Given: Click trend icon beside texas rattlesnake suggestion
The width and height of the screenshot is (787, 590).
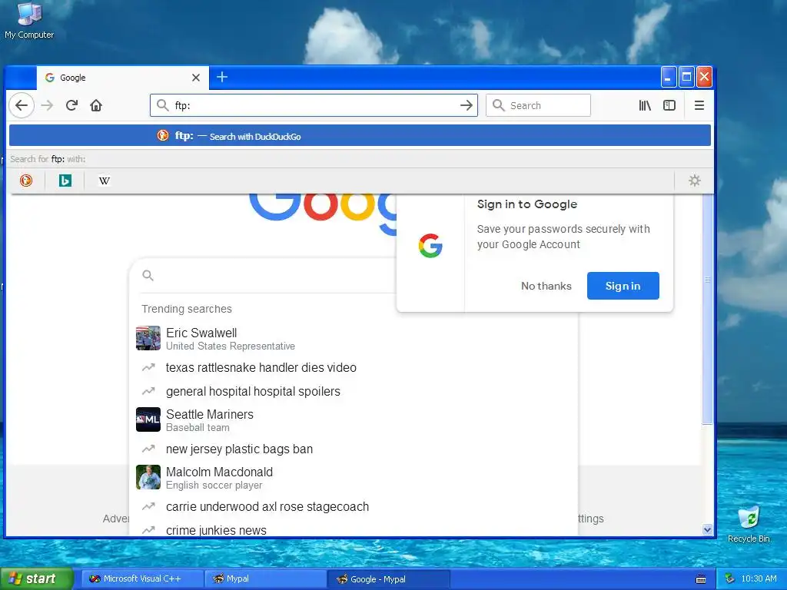Looking at the screenshot, I should point(148,368).
